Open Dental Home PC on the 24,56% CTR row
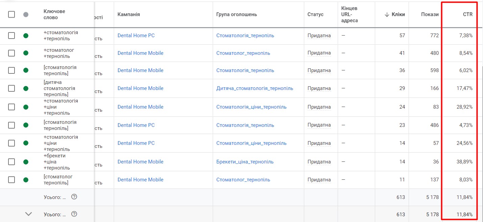This screenshot has height=222, width=483. (x=136, y=143)
